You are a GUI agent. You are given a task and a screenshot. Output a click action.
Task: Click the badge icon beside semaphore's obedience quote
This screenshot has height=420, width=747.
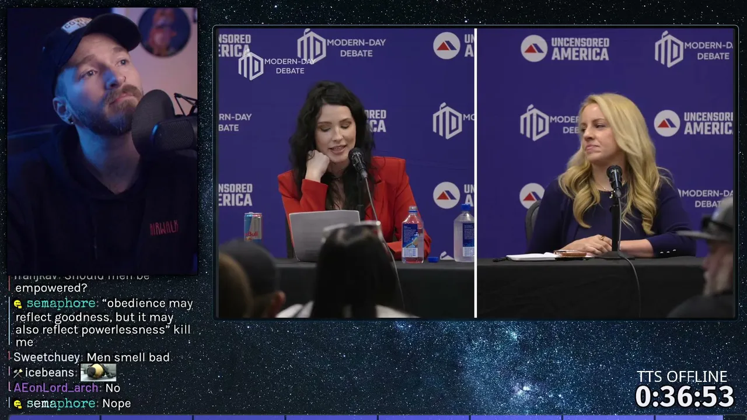click(18, 304)
